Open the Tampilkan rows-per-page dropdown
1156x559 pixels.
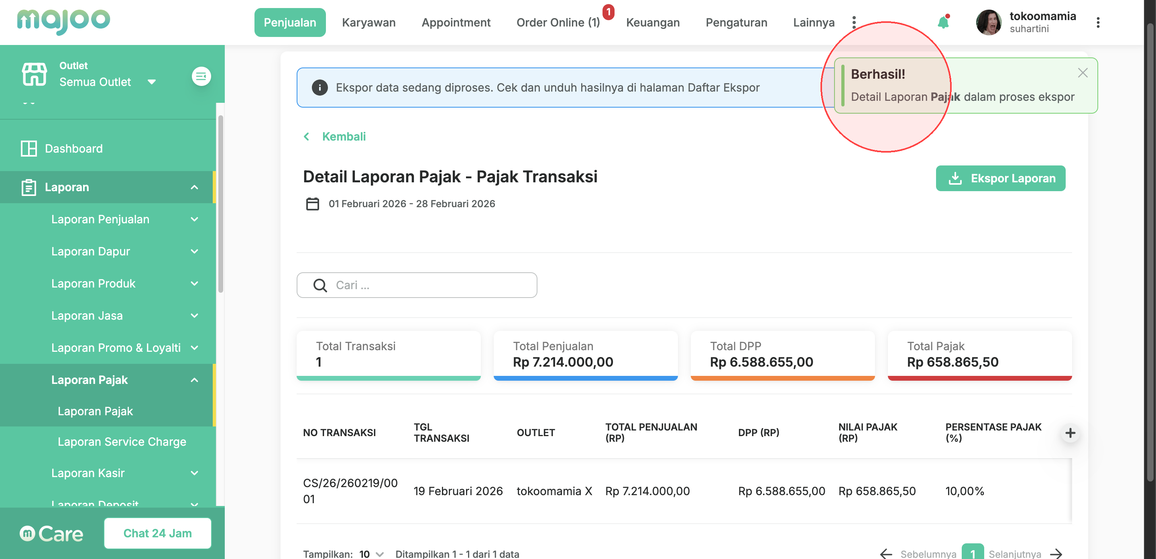pyautogui.click(x=371, y=554)
